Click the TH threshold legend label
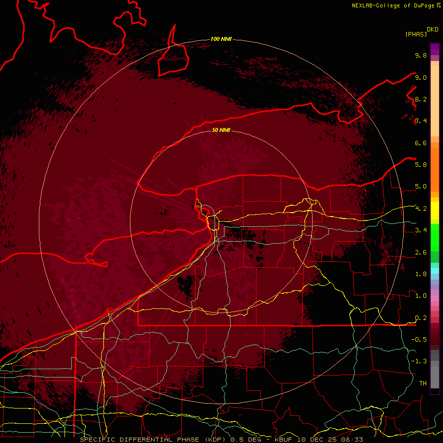 [423, 383]
